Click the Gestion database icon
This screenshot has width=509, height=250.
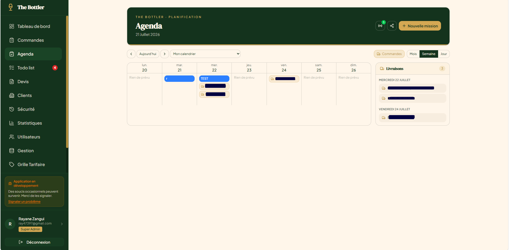[12, 151]
